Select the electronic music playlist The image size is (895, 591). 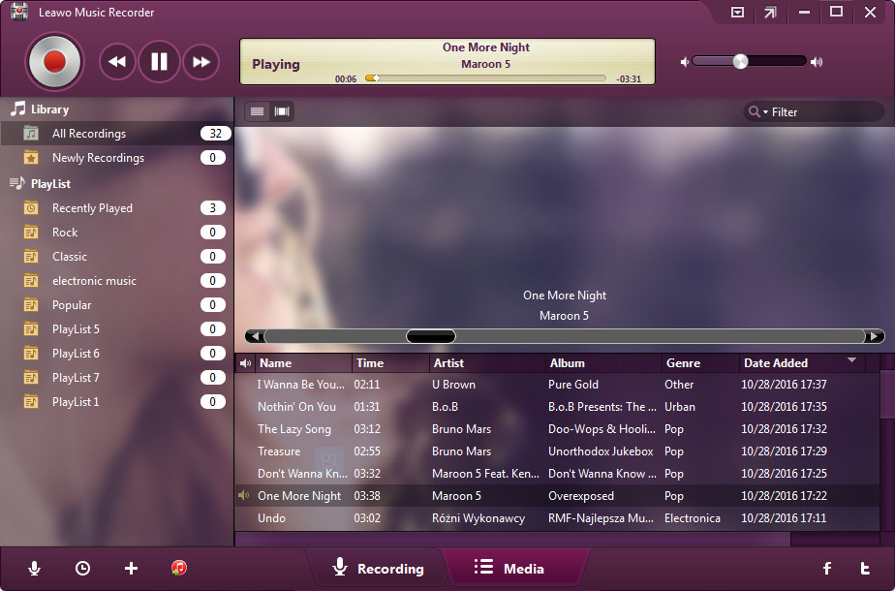pyautogui.click(x=116, y=280)
